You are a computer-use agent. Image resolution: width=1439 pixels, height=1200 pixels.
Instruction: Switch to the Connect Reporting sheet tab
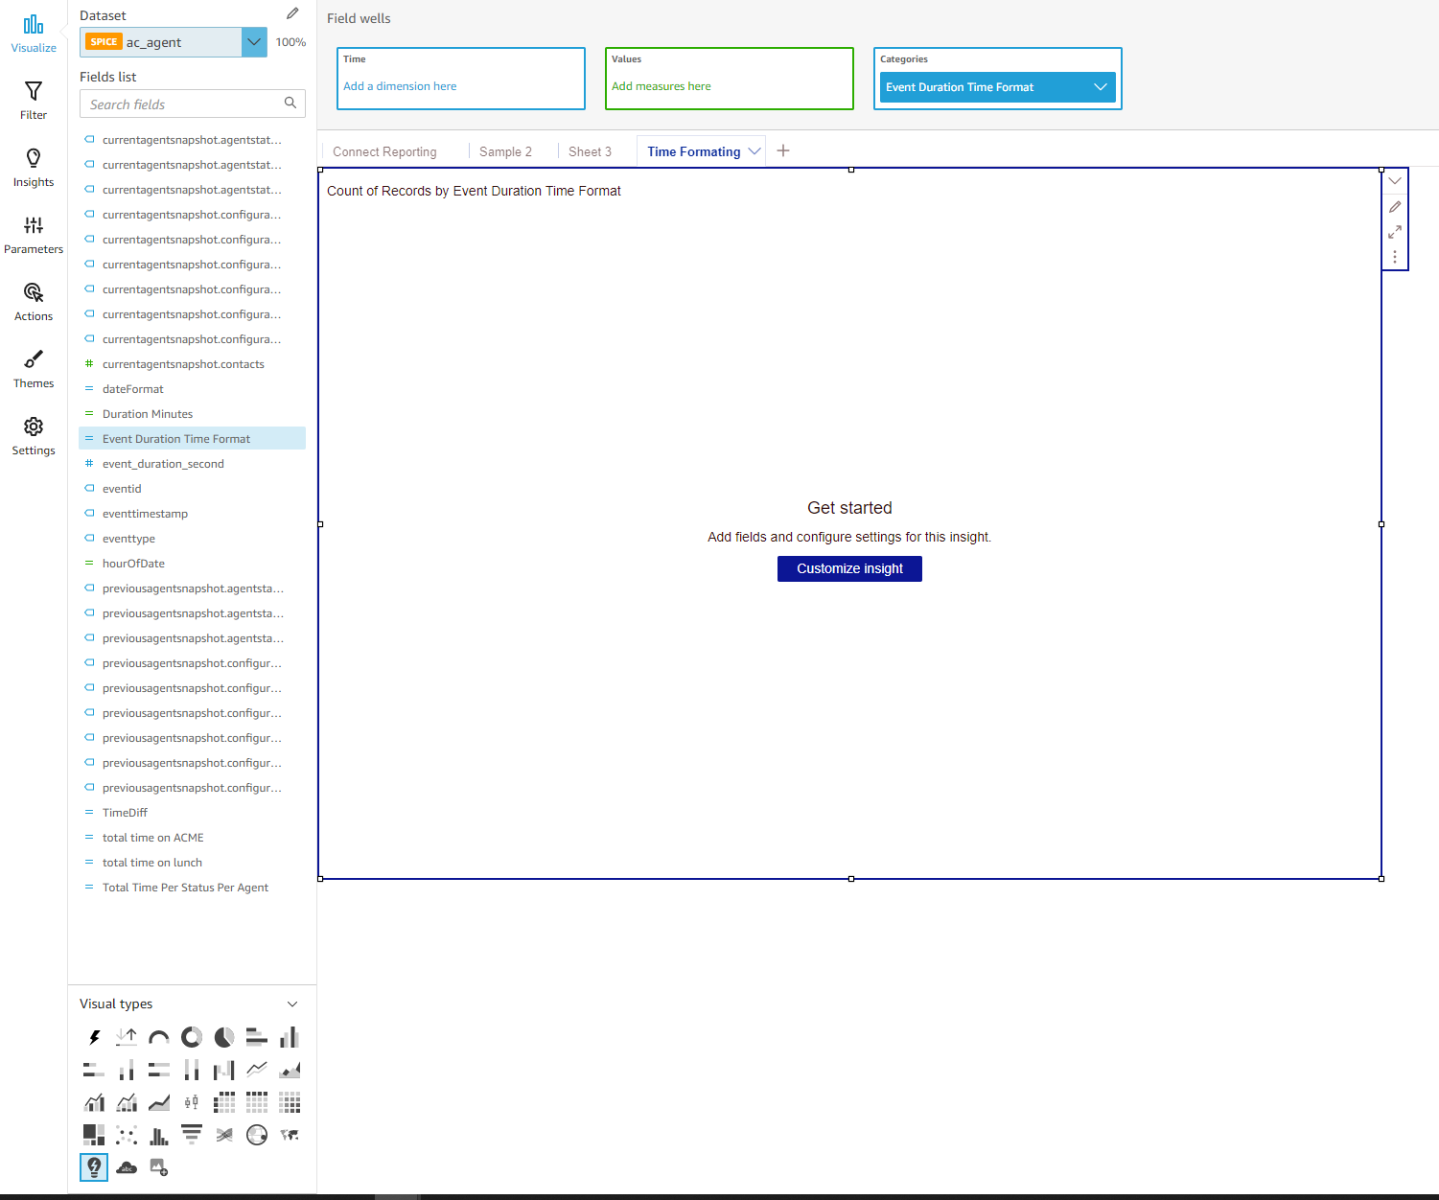[x=384, y=151]
